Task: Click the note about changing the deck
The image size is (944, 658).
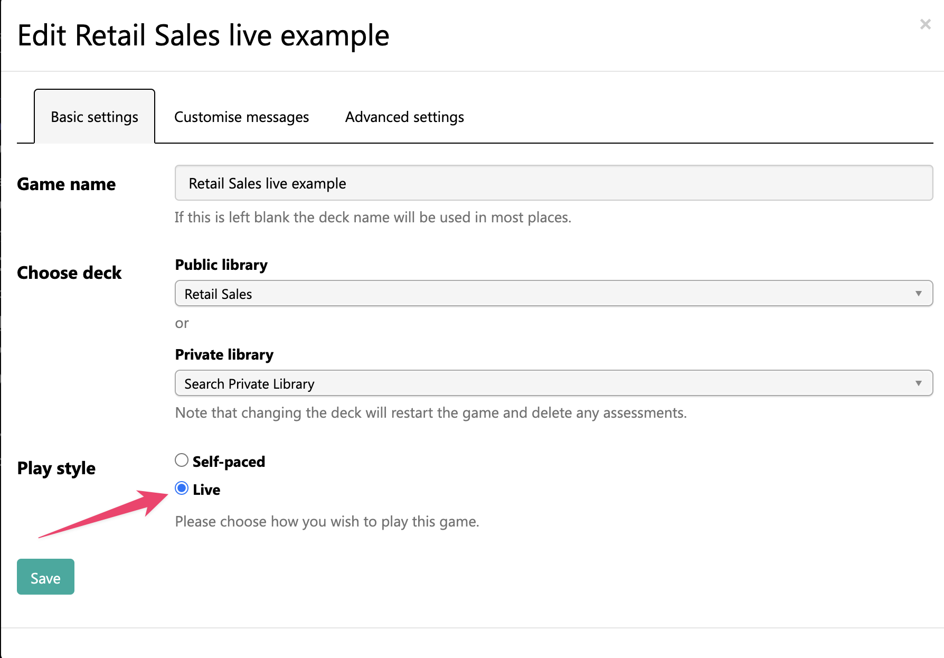Action: (x=431, y=412)
